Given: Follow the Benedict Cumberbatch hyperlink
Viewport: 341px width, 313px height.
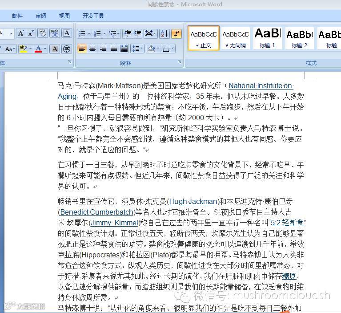Looking at the screenshot, I should coord(96,212).
